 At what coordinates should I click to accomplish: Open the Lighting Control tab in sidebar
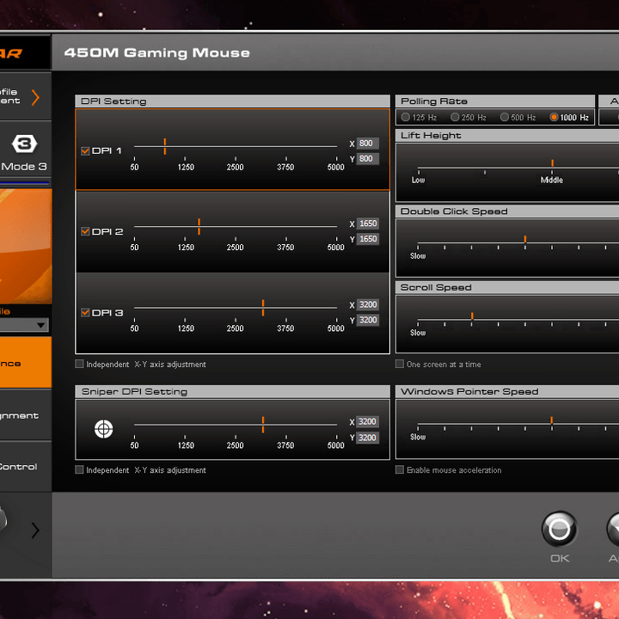tap(26, 467)
